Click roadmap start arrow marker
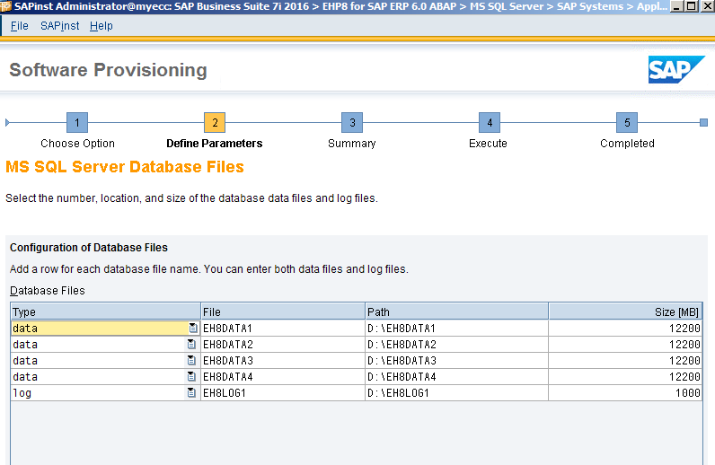 click(7, 123)
